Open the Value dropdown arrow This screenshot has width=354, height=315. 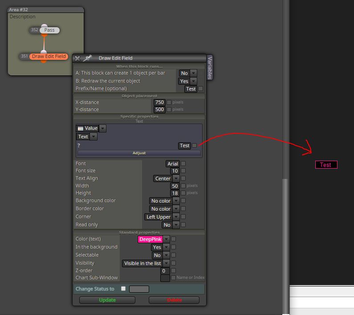tap(103, 128)
